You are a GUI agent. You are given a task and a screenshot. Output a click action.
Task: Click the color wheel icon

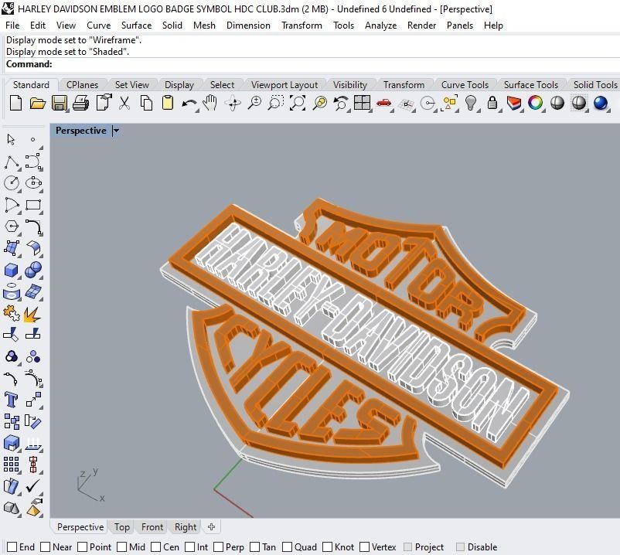(536, 103)
